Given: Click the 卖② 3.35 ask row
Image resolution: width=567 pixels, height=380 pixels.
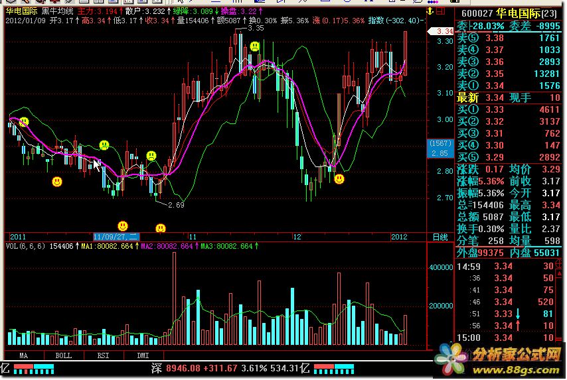Looking at the screenshot, I should tap(509, 74).
